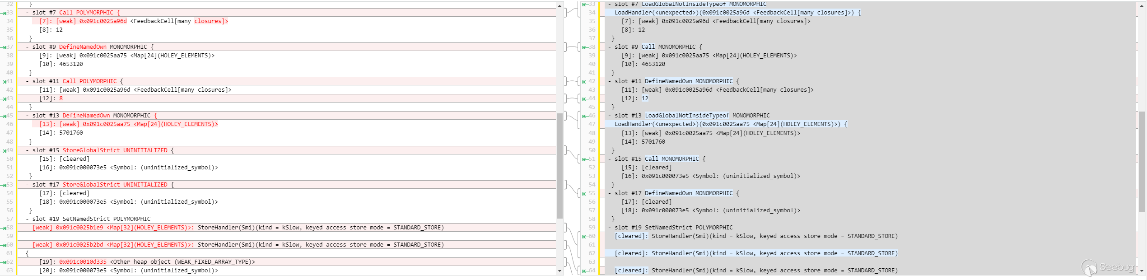Push left line 43 change to right

click(x=4, y=98)
